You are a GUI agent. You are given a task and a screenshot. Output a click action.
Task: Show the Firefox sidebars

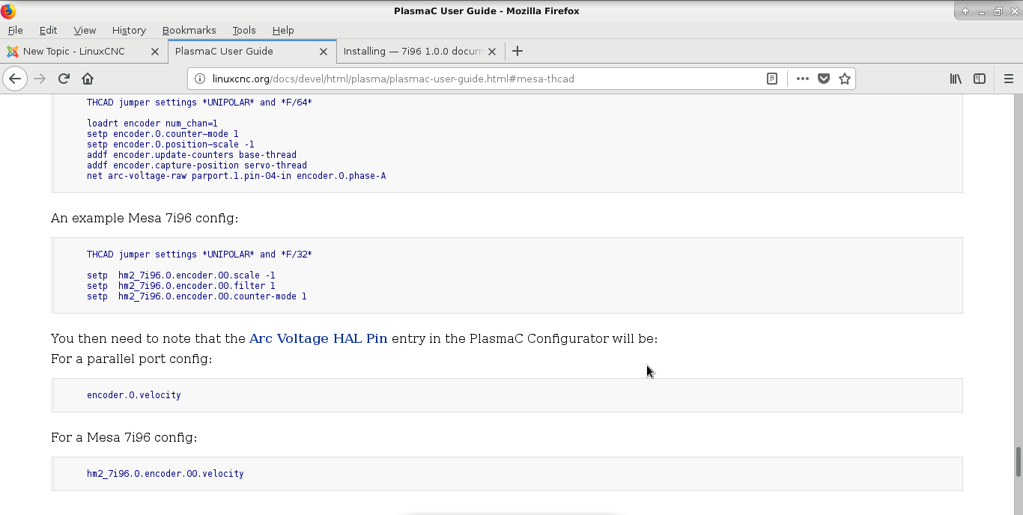980,79
